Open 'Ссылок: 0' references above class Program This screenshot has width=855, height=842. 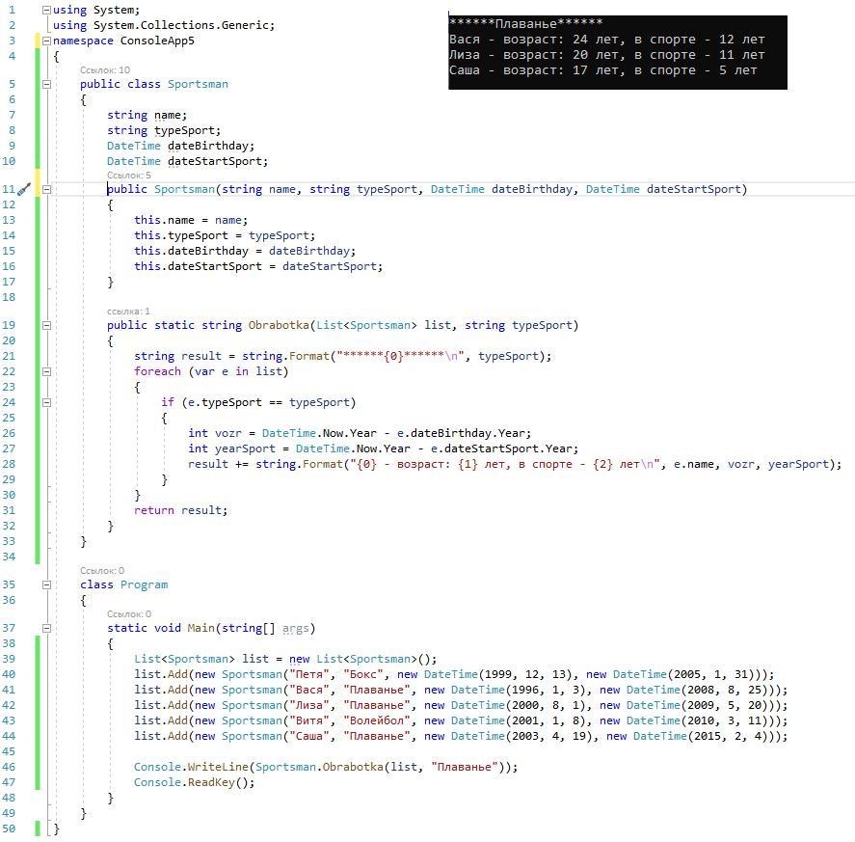click(102, 571)
